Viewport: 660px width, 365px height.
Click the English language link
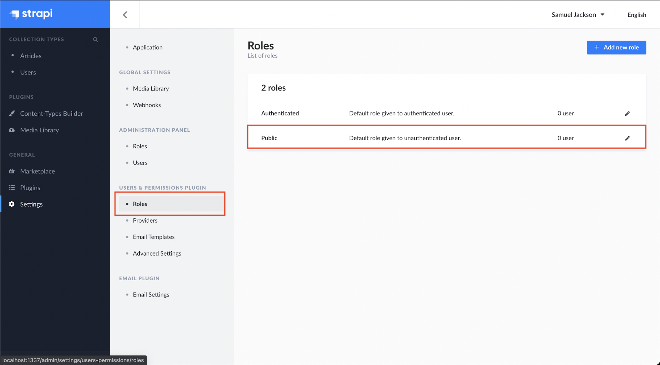(636, 15)
